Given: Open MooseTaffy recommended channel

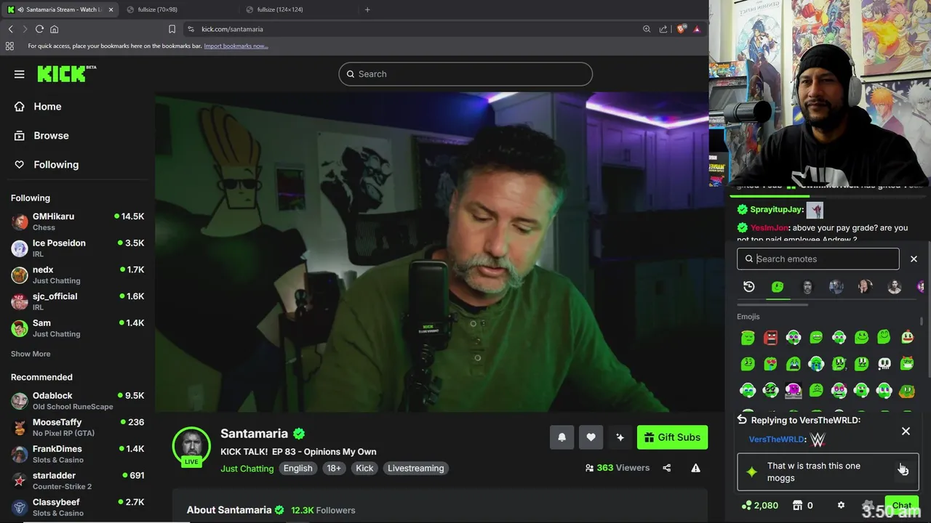Looking at the screenshot, I should click(x=77, y=427).
